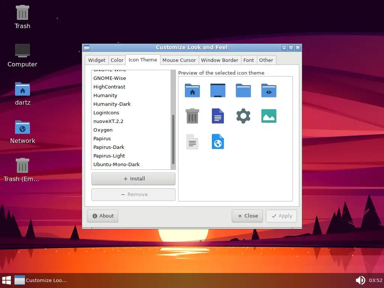Select the GNOME-Wise icon theme
The width and height of the screenshot is (384, 288).
click(x=131, y=78)
